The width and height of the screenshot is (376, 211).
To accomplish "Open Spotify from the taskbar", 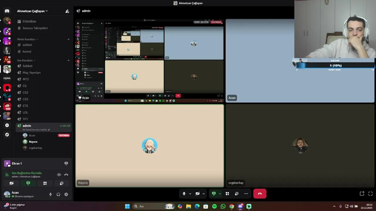I will click(x=214, y=206).
